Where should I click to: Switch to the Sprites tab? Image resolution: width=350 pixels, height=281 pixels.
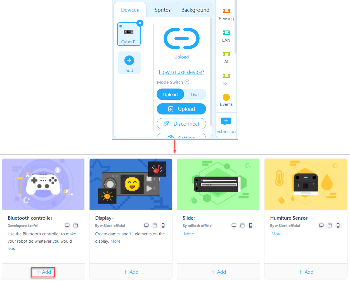click(162, 10)
